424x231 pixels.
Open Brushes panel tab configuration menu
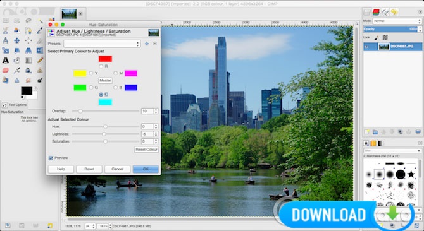tap(420, 143)
